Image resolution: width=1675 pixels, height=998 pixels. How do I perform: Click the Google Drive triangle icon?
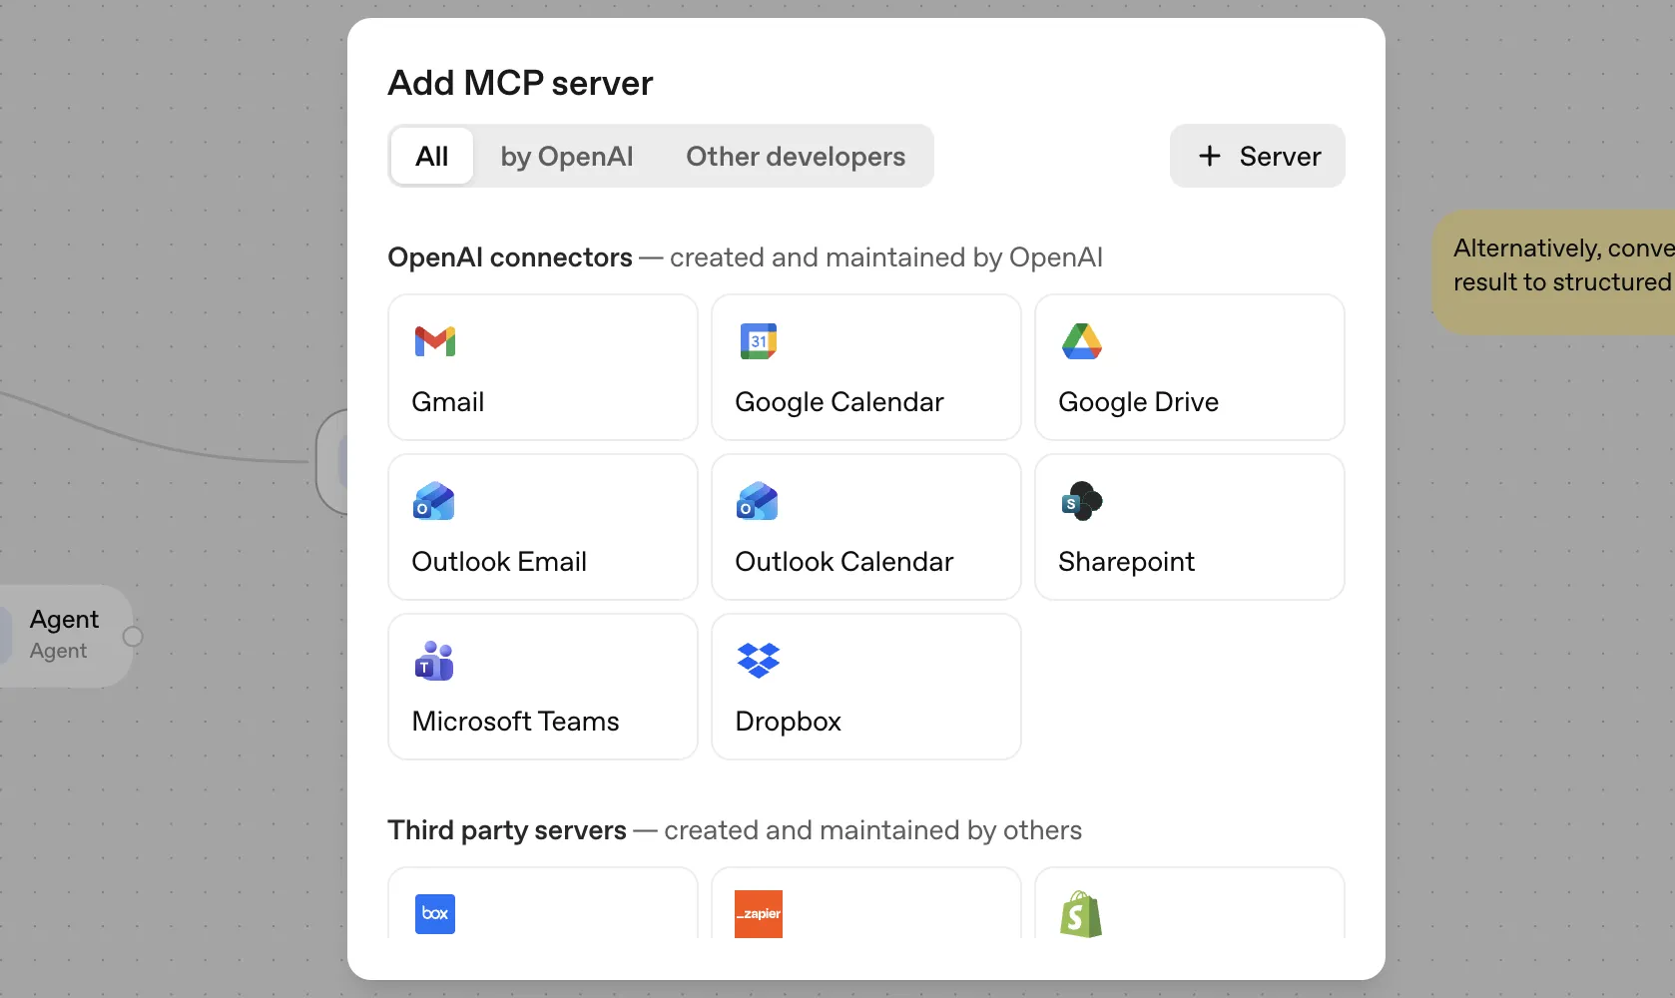click(1081, 342)
